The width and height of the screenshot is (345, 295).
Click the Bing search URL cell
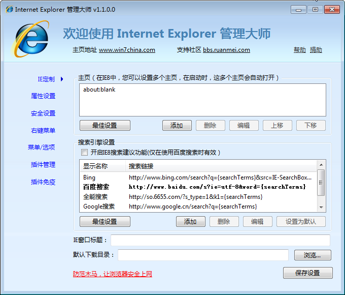220,178
